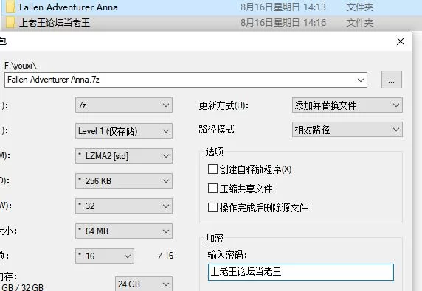This screenshot has width=422, height=291.
Task: Open the 路径模式 dropdown 相对路径
Action: [347, 130]
